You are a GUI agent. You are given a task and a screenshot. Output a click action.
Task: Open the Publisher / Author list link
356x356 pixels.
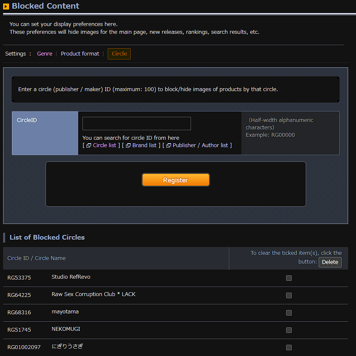[200, 145]
